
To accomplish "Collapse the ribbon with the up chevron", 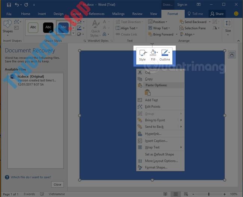I will [239, 41].
